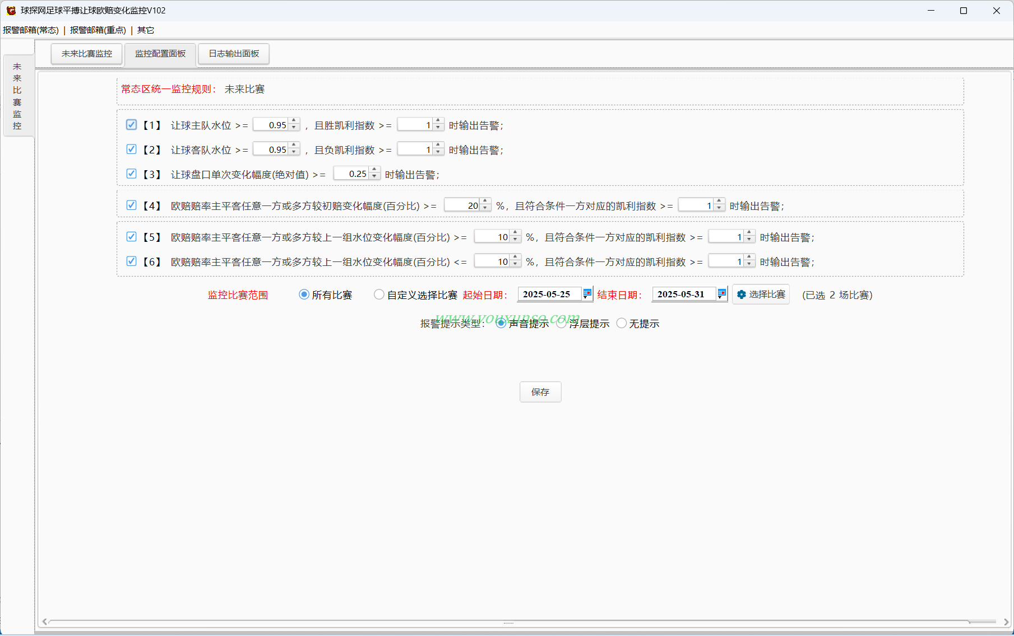Screen dimensions: 1014x636
Task: Select the 自定义选择比赛 radio button
Action: pos(379,294)
